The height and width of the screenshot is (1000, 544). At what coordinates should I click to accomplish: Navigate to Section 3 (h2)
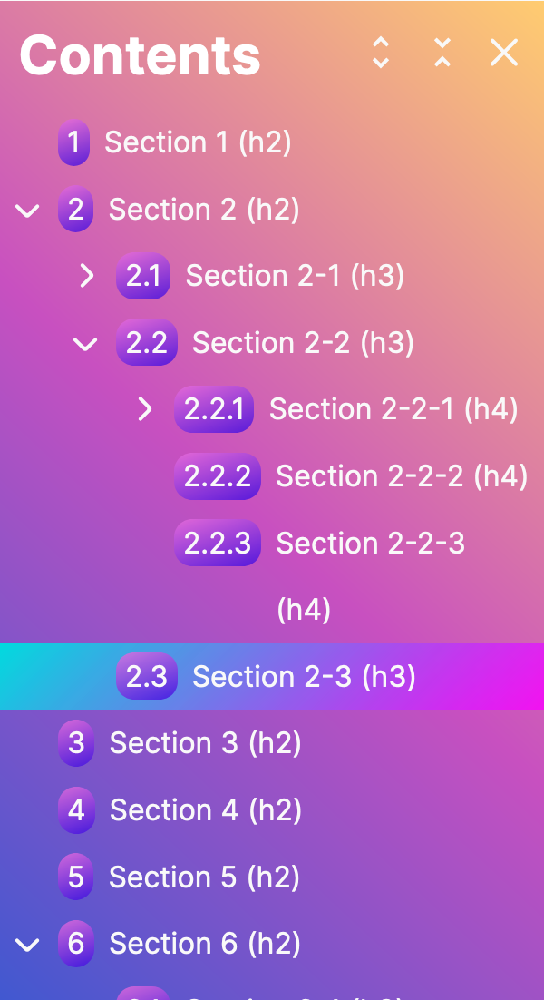click(x=205, y=744)
